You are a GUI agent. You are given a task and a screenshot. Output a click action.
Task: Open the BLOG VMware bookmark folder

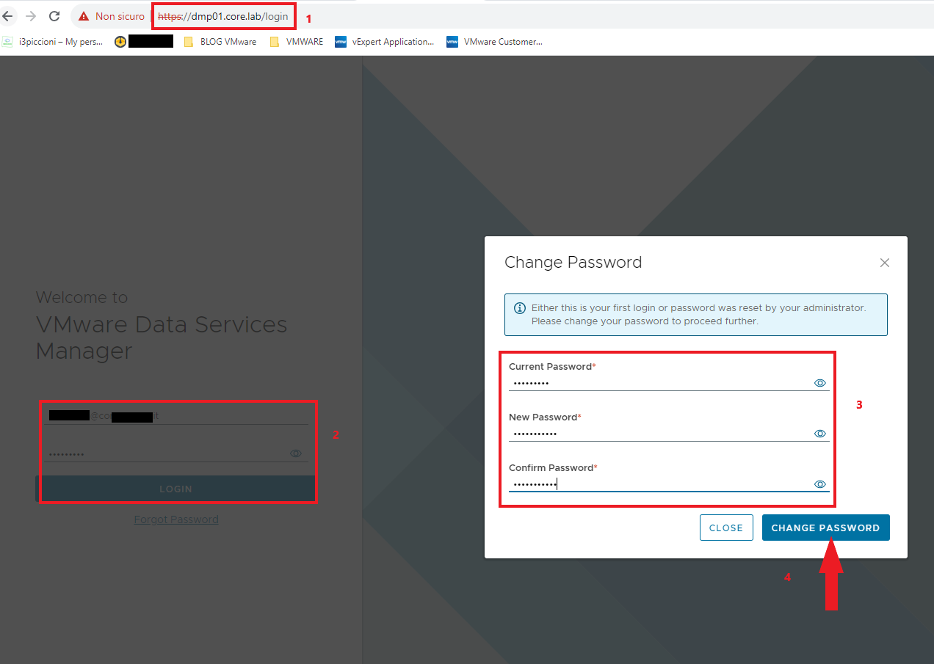pyautogui.click(x=220, y=42)
